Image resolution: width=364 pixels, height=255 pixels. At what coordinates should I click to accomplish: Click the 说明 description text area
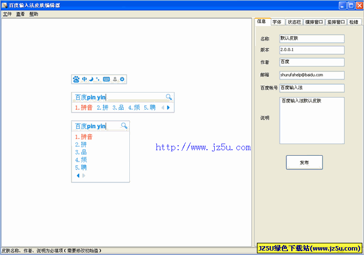[x=312, y=120]
